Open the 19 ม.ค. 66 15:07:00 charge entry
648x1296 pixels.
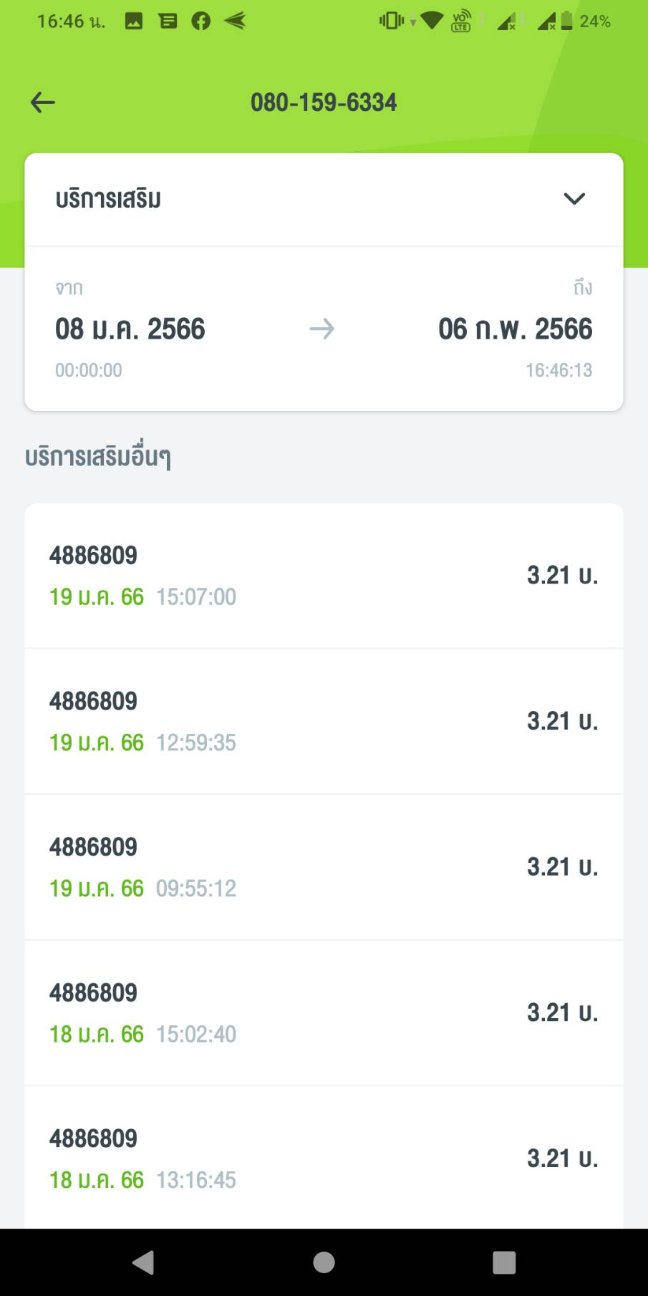pos(324,576)
